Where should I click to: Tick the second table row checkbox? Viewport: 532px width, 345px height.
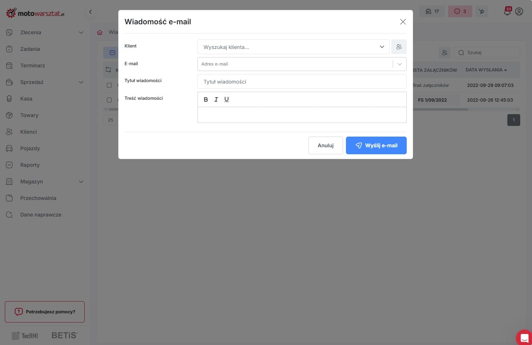pos(109,100)
